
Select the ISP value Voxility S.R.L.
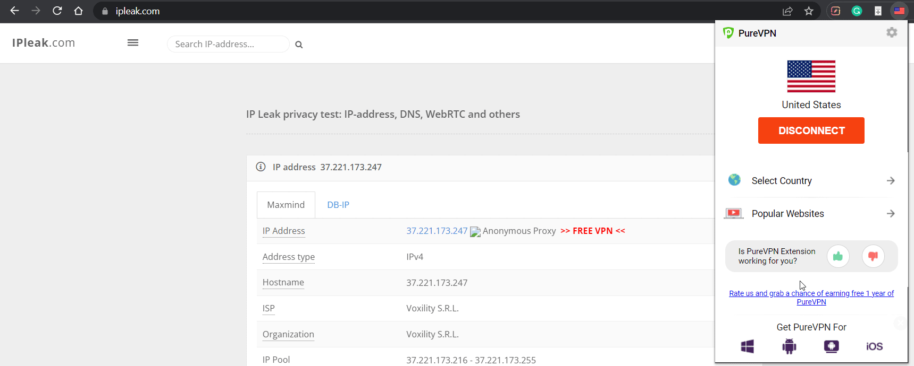coord(432,308)
